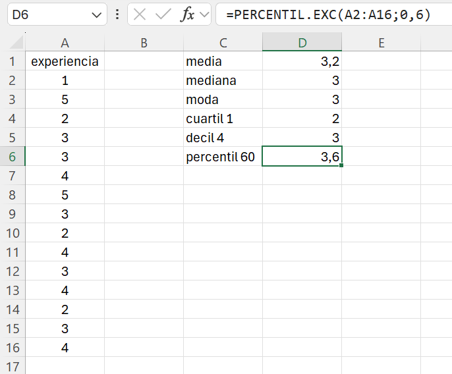This screenshot has height=374, width=452.
Task: Click the 'experiencia' header cell
Action: pos(65,62)
